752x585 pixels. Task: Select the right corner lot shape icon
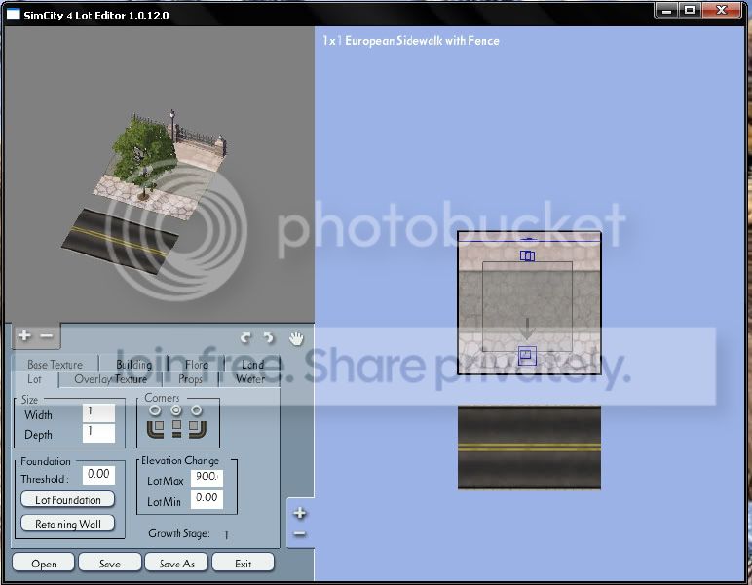click(197, 429)
